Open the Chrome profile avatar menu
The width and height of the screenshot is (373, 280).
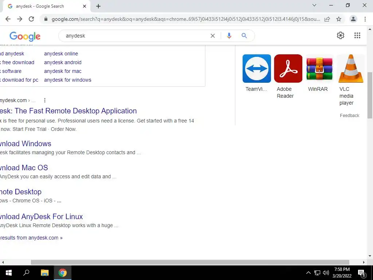(x=353, y=19)
